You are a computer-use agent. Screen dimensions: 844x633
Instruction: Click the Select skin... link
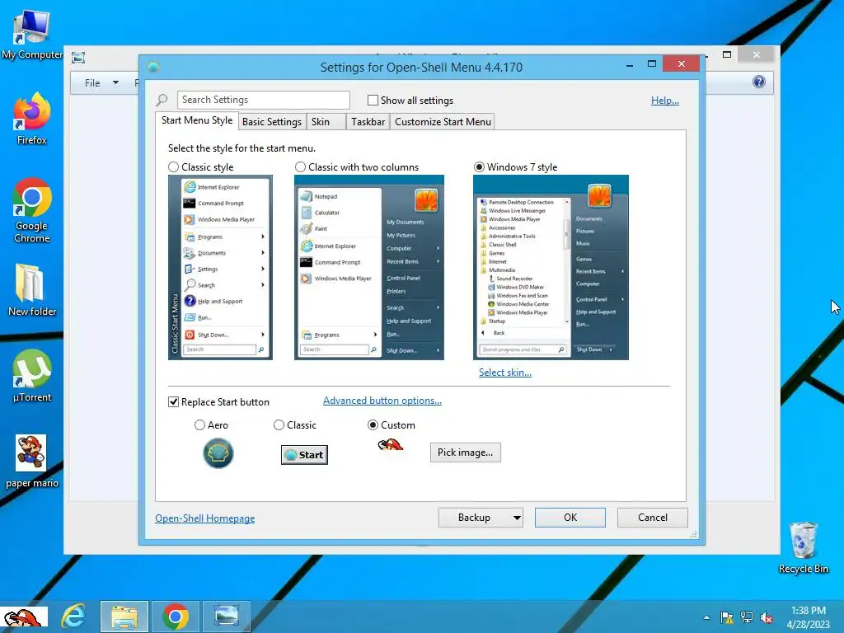(505, 373)
